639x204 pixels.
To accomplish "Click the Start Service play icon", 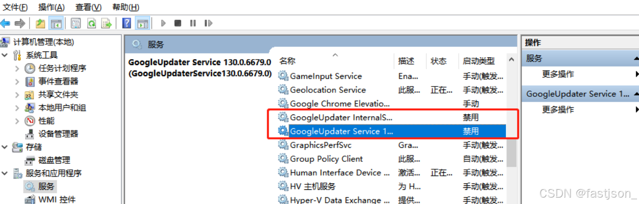I will (164, 23).
